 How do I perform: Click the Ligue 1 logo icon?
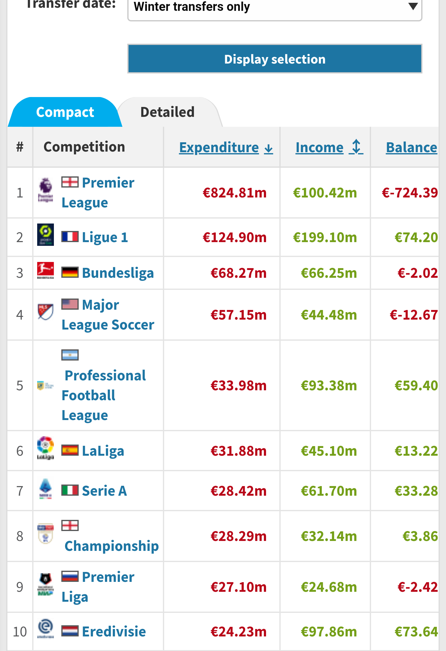pyautogui.click(x=46, y=235)
